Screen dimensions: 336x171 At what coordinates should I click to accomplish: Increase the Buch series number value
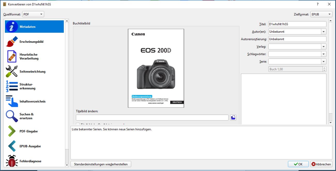(x=324, y=68)
